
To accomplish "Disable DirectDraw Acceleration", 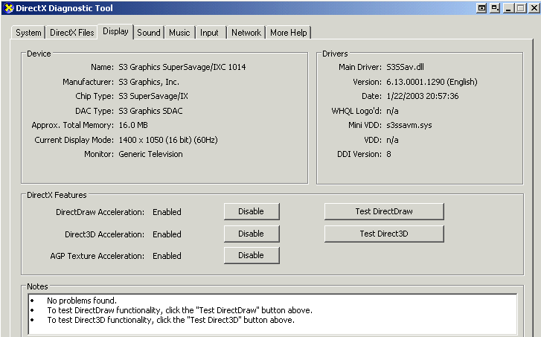I will tap(251, 211).
